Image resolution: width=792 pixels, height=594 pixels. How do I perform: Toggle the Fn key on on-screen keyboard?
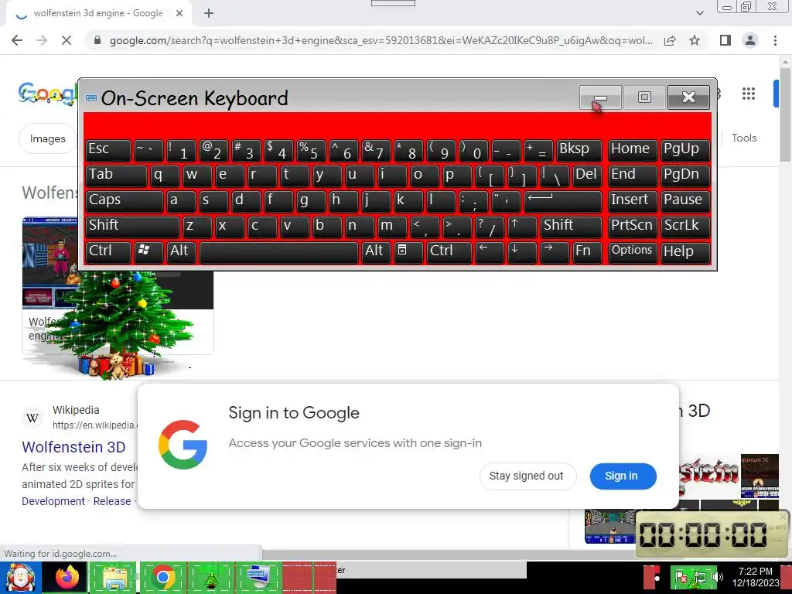click(x=588, y=251)
